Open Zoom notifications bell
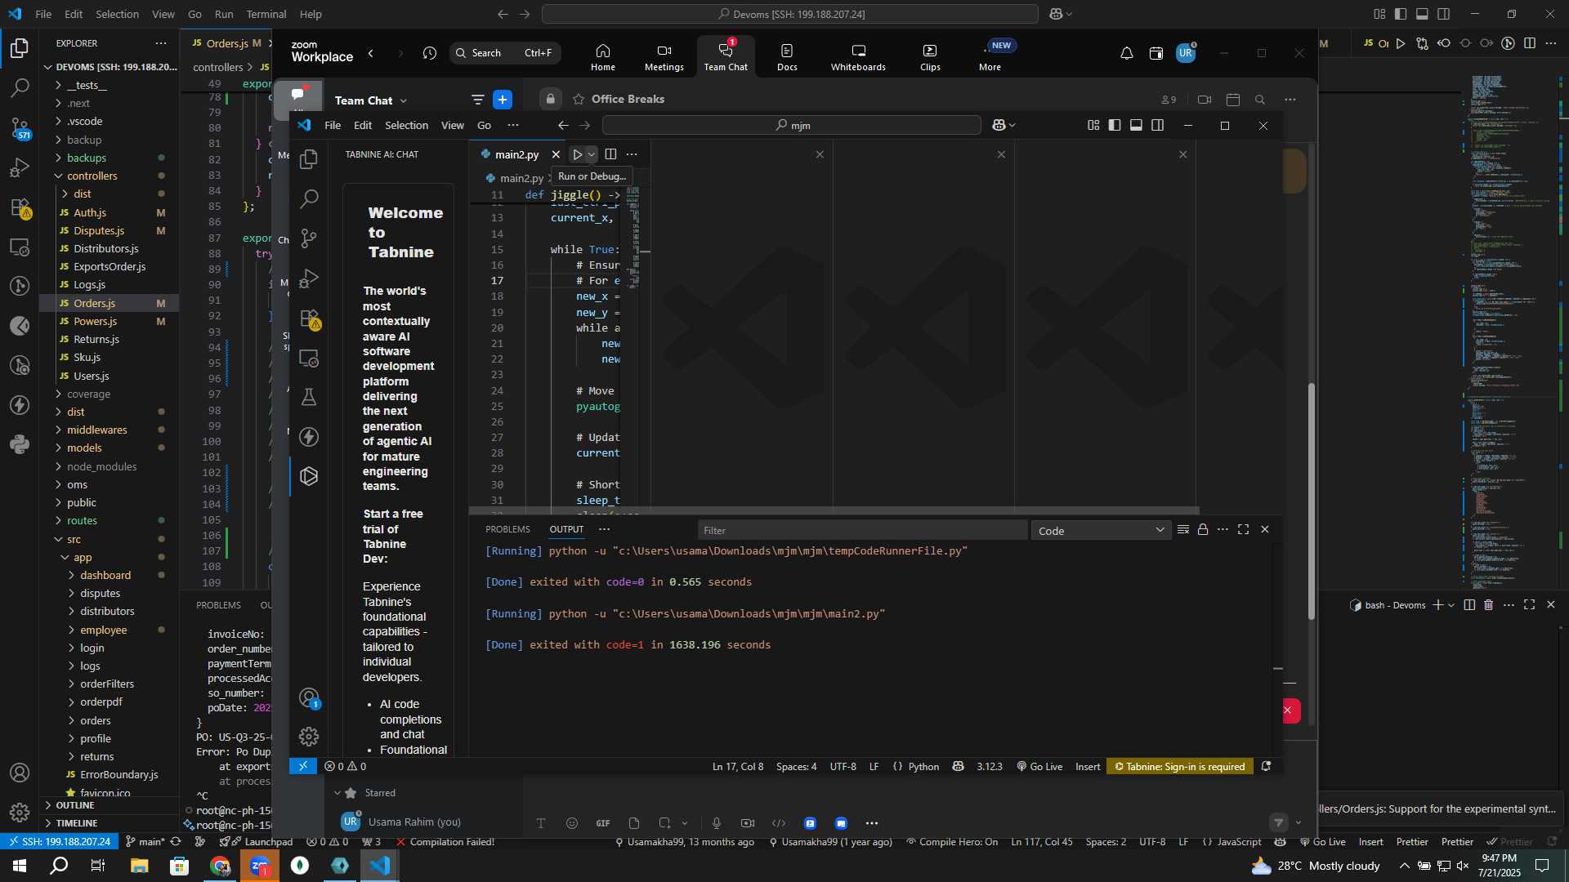Image resolution: width=1569 pixels, height=882 pixels. pos(1126,53)
